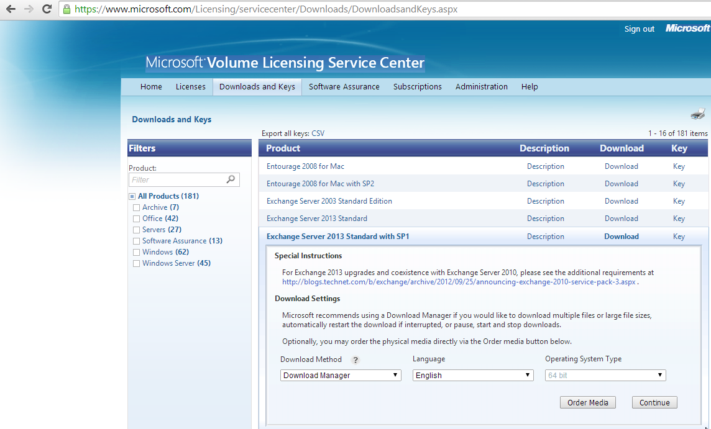This screenshot has width=711, height=429.
Task: Switch to the Licenses tab
Action: pos(190,87)
